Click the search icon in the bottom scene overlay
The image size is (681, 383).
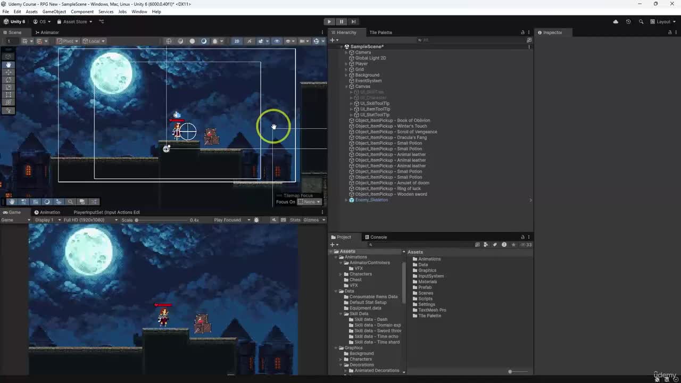[x=70, y=202]
